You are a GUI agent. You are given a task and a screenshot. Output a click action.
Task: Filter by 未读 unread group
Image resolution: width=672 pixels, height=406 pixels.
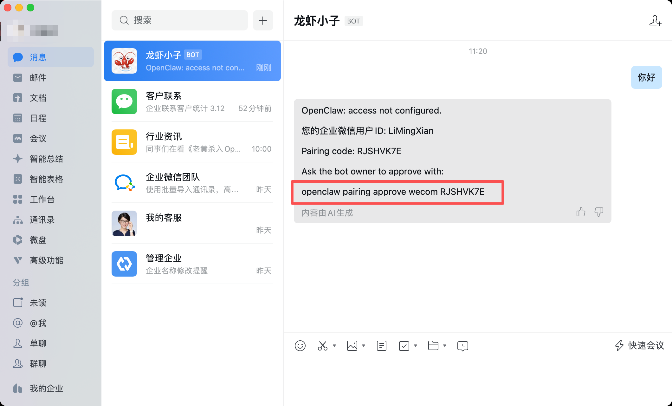click(38, 303)
